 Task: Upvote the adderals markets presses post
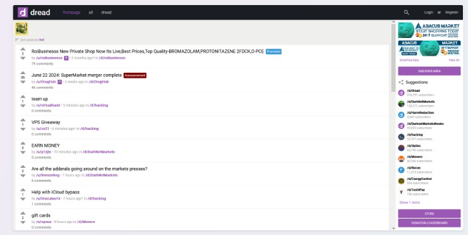pyautogui.click(x=23, y=167)
